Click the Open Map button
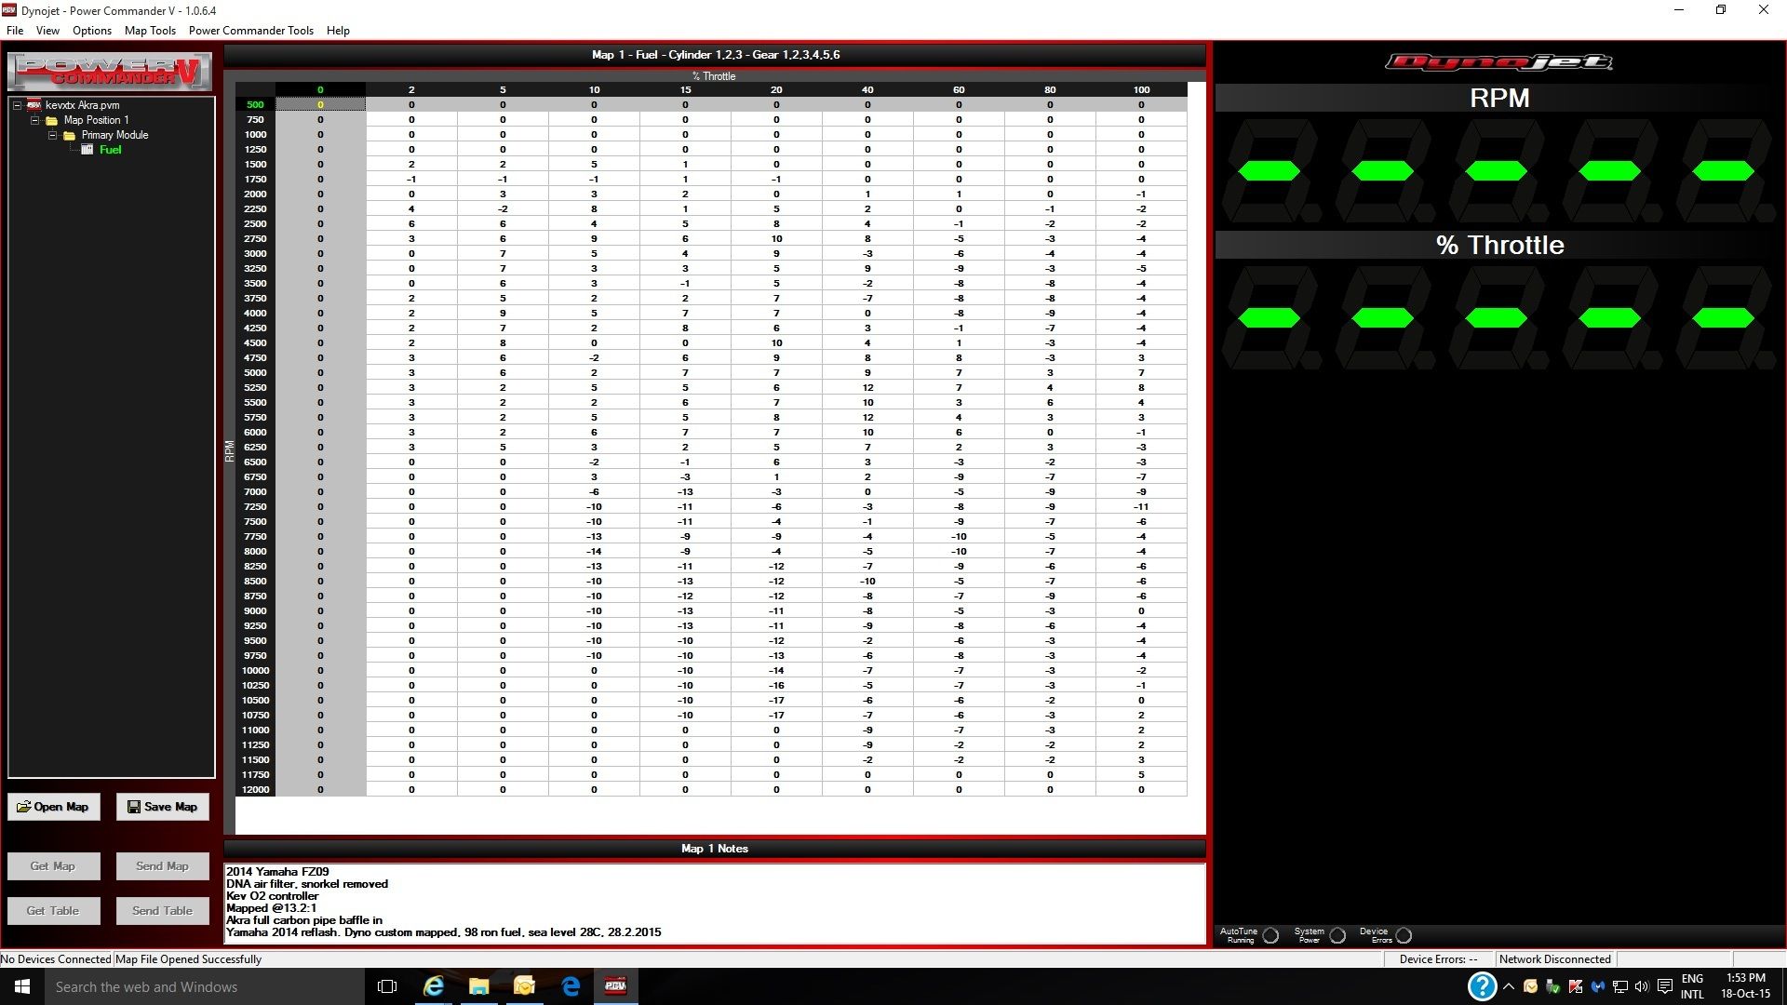Viewport: 1787px width, 1005px height. 54,807
